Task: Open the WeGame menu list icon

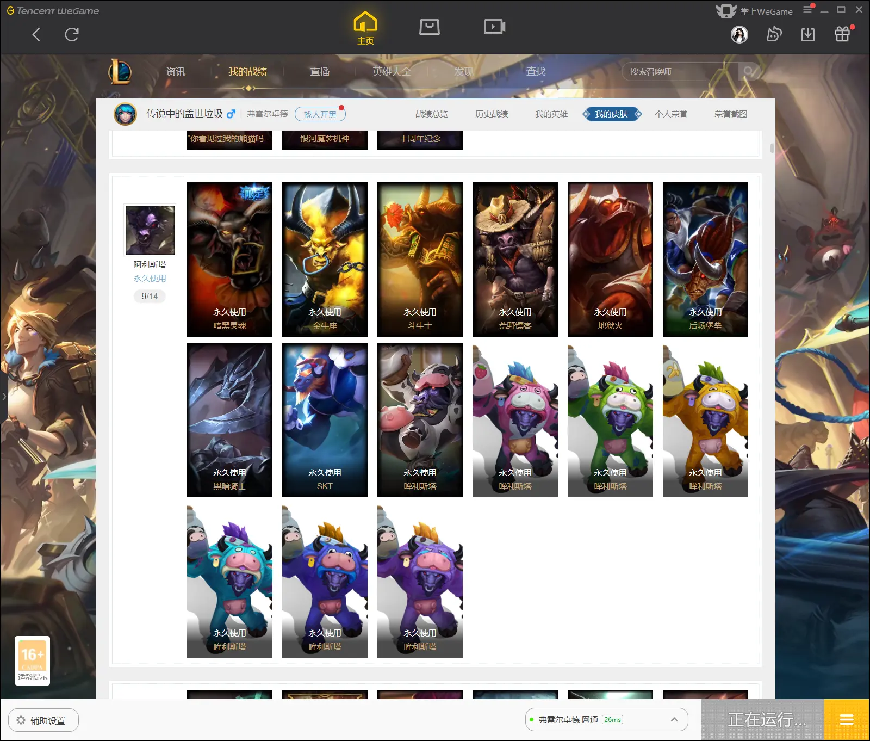Action: [807, 9]
